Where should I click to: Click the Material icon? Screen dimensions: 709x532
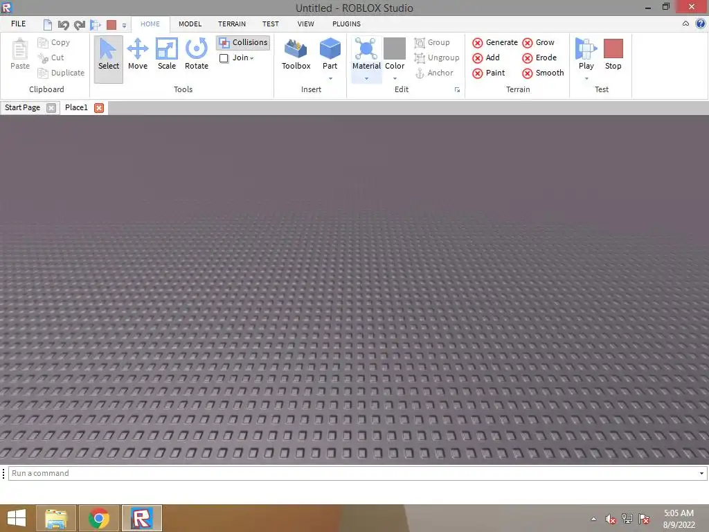pyautogui.click(x=366, y=50)
